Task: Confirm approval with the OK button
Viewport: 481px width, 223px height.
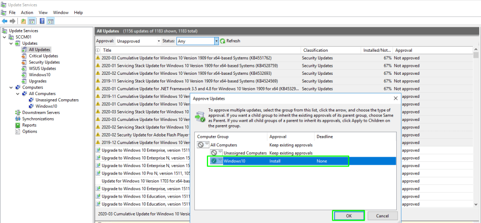Action: pos(349,215)
